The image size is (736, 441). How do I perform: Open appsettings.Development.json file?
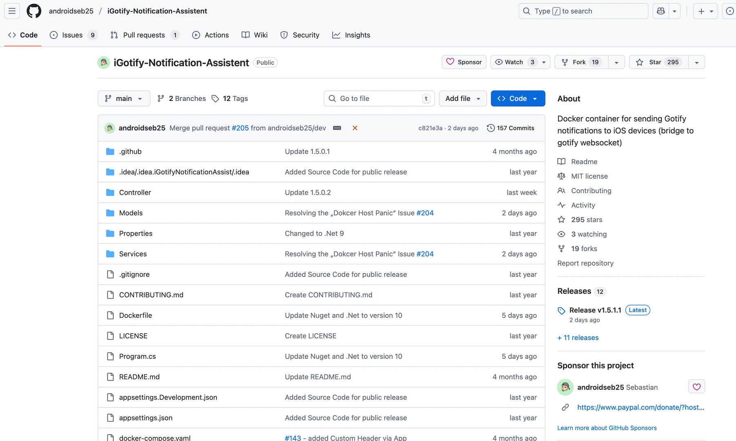click(x=168, y=397)
